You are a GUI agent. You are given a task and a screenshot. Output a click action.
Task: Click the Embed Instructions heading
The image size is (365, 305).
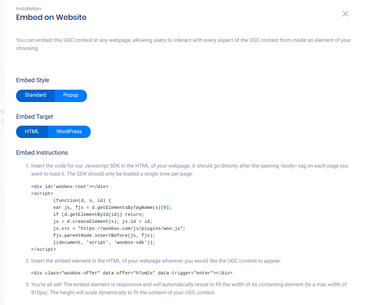click(x=42, y=152)
